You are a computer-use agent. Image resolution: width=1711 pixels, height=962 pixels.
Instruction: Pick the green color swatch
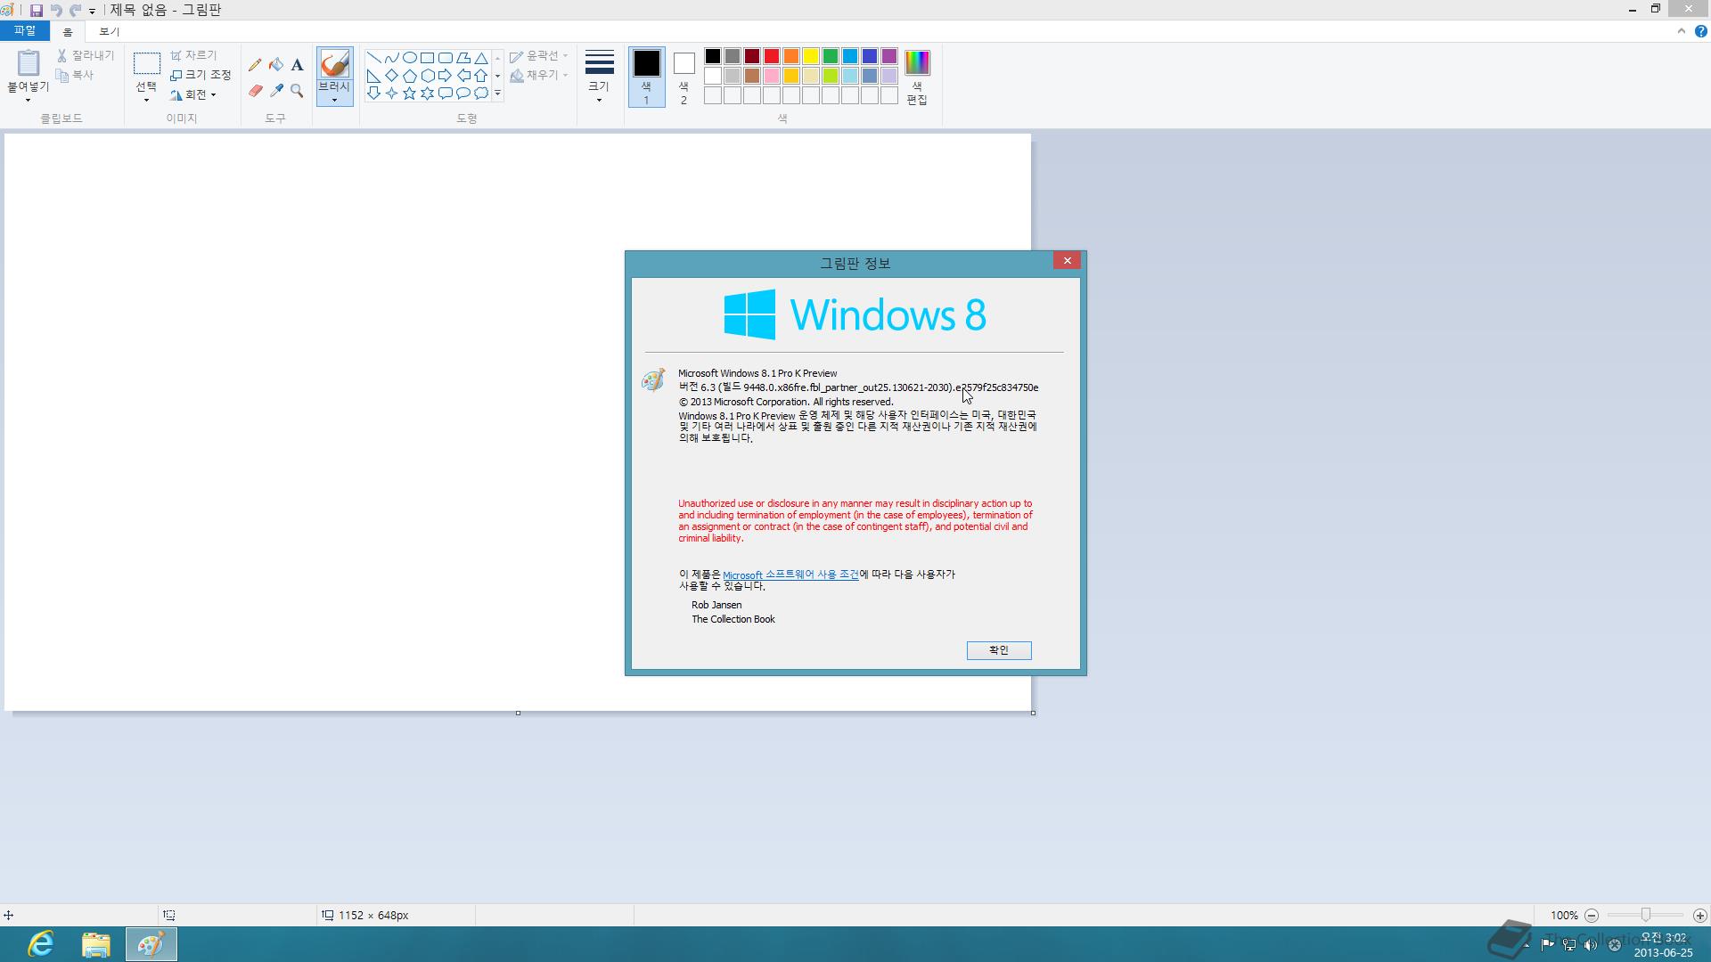tap(831, 56)
